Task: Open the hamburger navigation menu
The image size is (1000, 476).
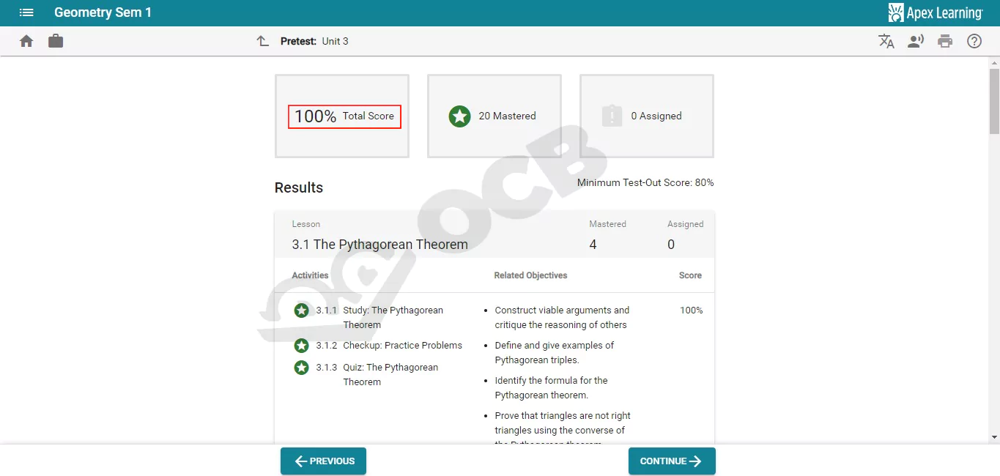Action: [x=26, y=12]
